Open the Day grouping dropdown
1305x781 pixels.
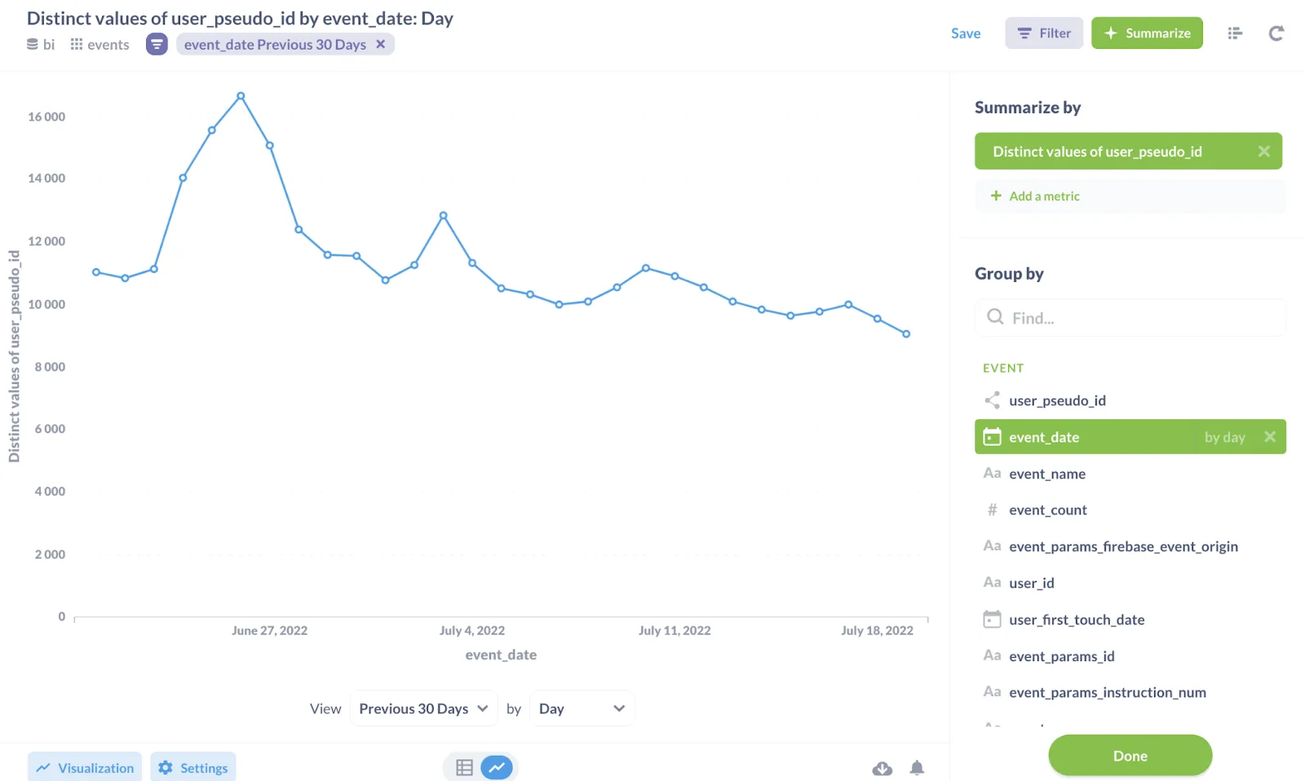point(582,708)
